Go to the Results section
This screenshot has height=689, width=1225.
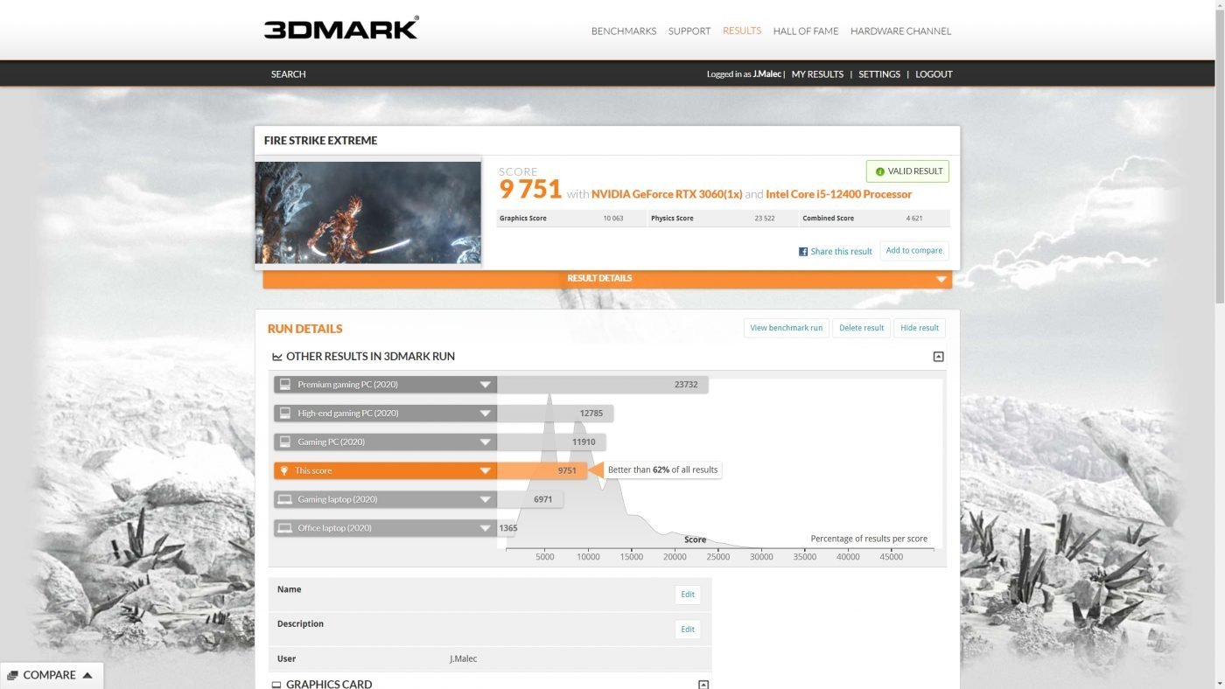click(742, 31)
